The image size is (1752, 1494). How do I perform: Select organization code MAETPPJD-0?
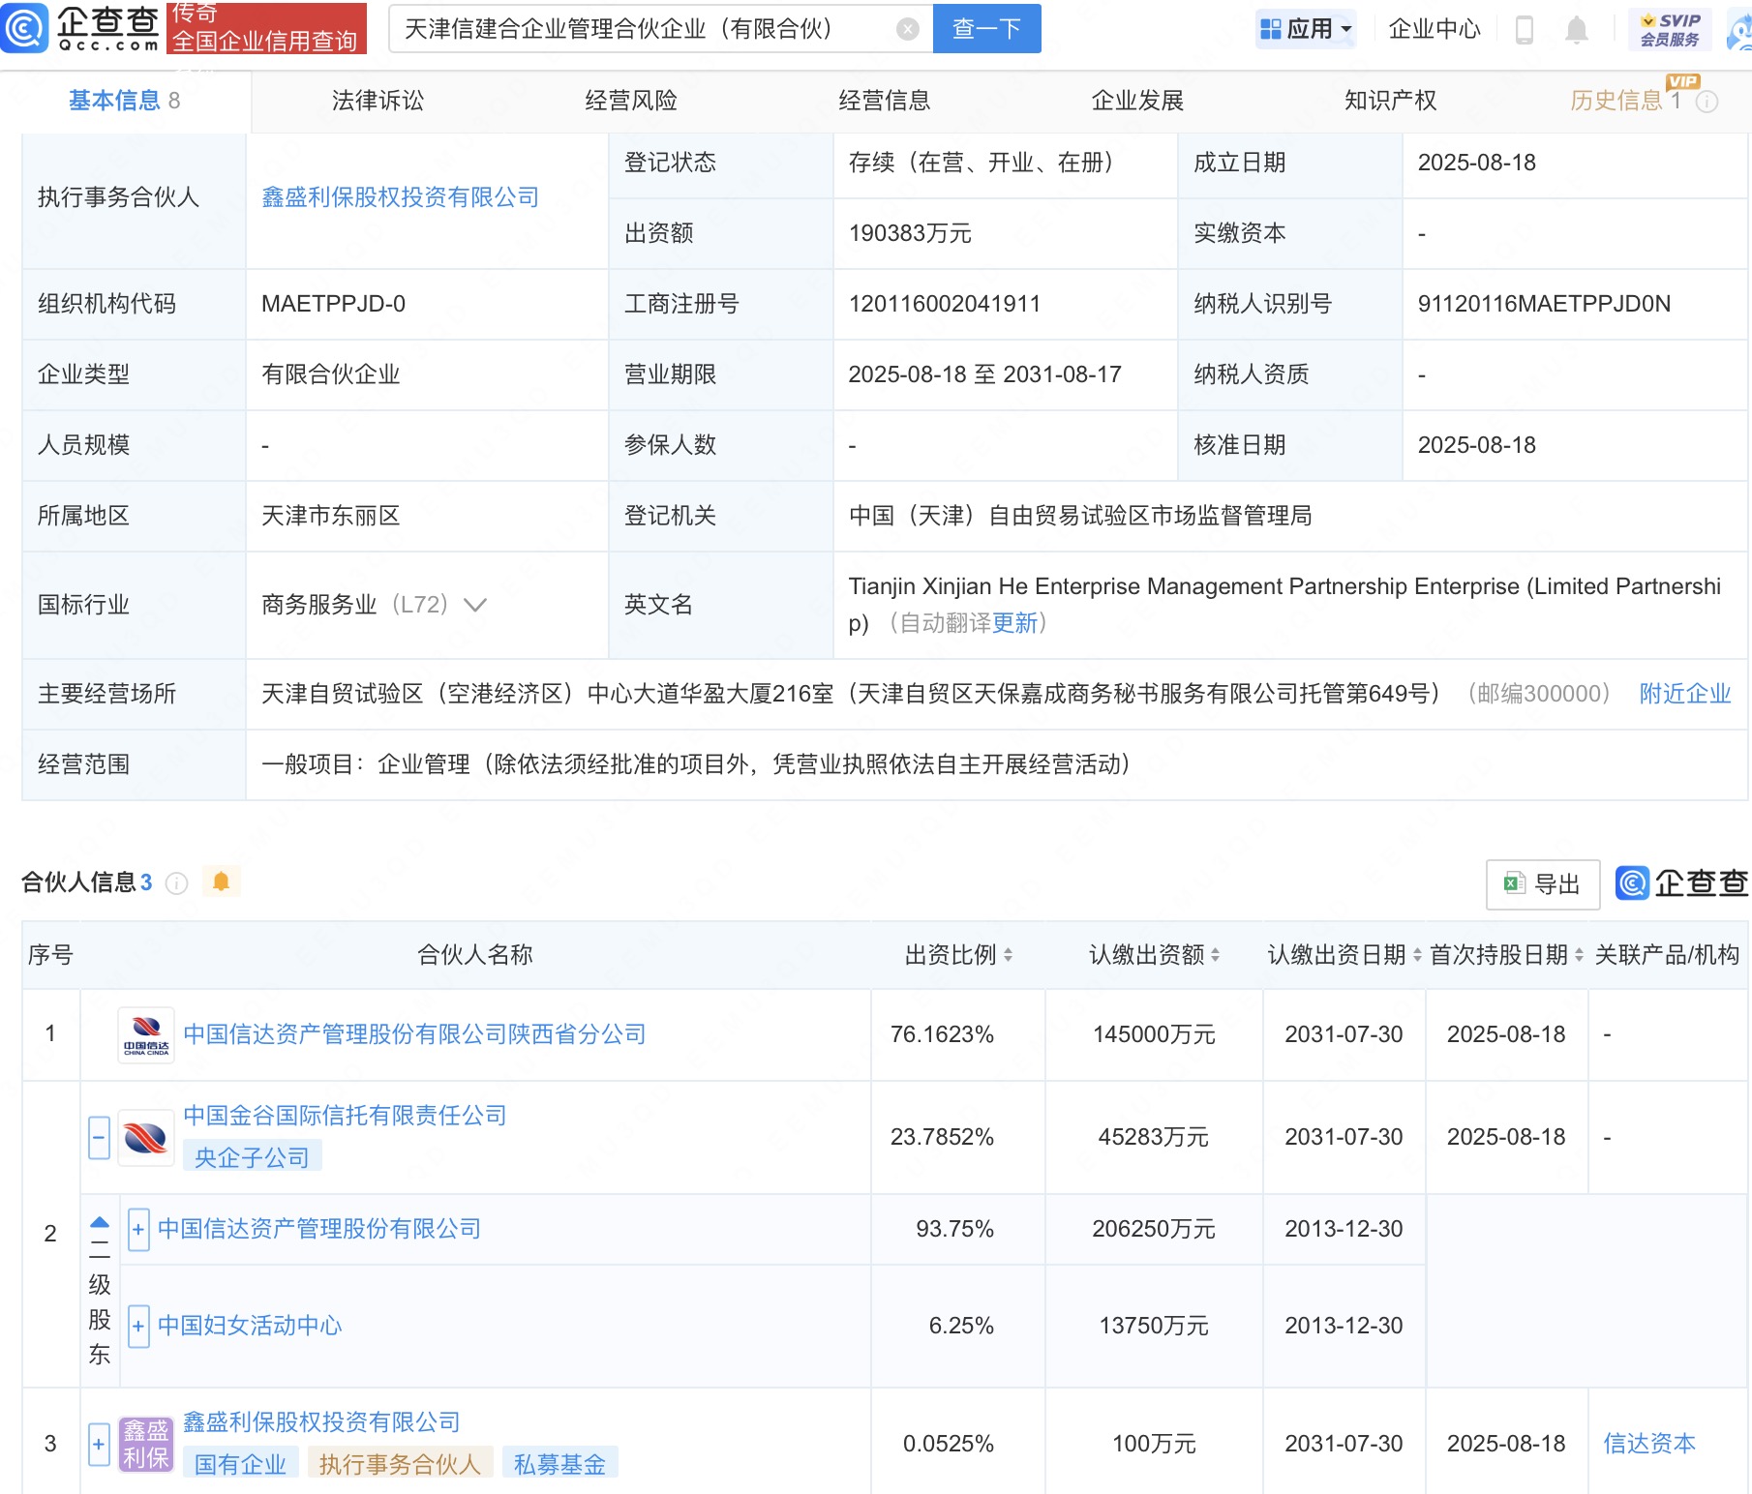(x=333, y=304)
